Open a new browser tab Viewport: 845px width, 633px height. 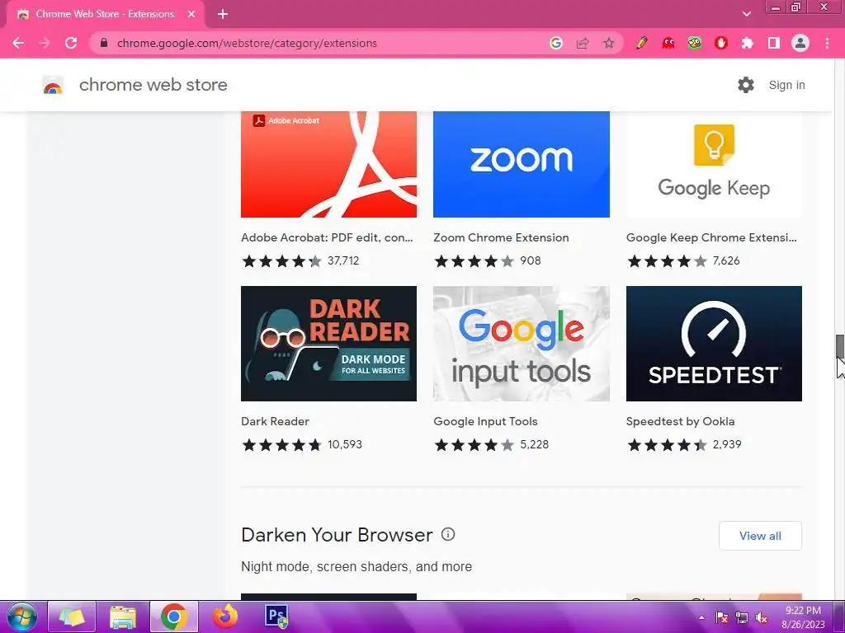pyautogui.click(x=223, y=15)
